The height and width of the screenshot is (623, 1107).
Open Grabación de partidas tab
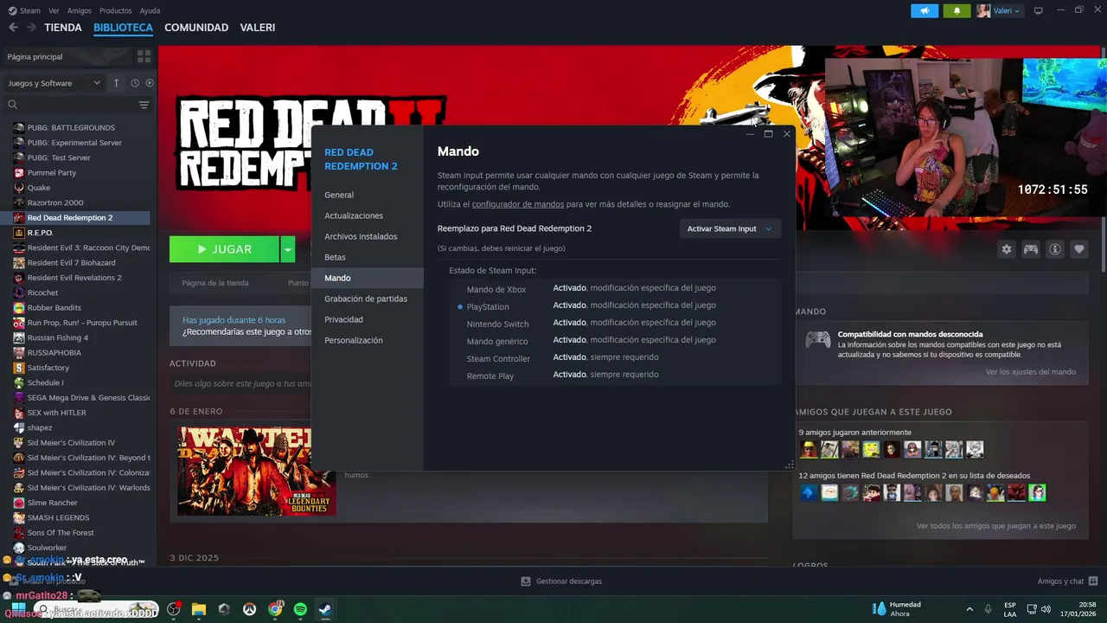pos(368,299)
